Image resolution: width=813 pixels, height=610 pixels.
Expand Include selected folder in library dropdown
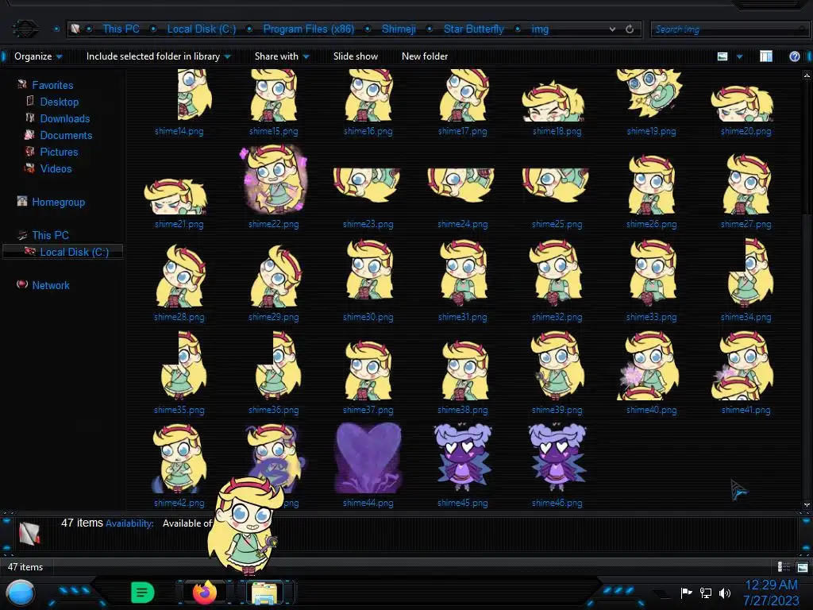point(159,56)
